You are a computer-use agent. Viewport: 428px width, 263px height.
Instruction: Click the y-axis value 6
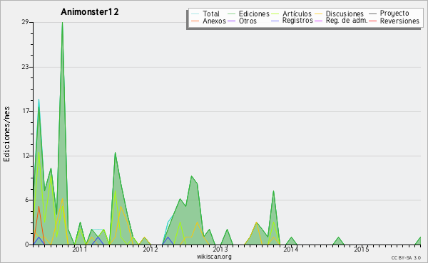point(27,200)
